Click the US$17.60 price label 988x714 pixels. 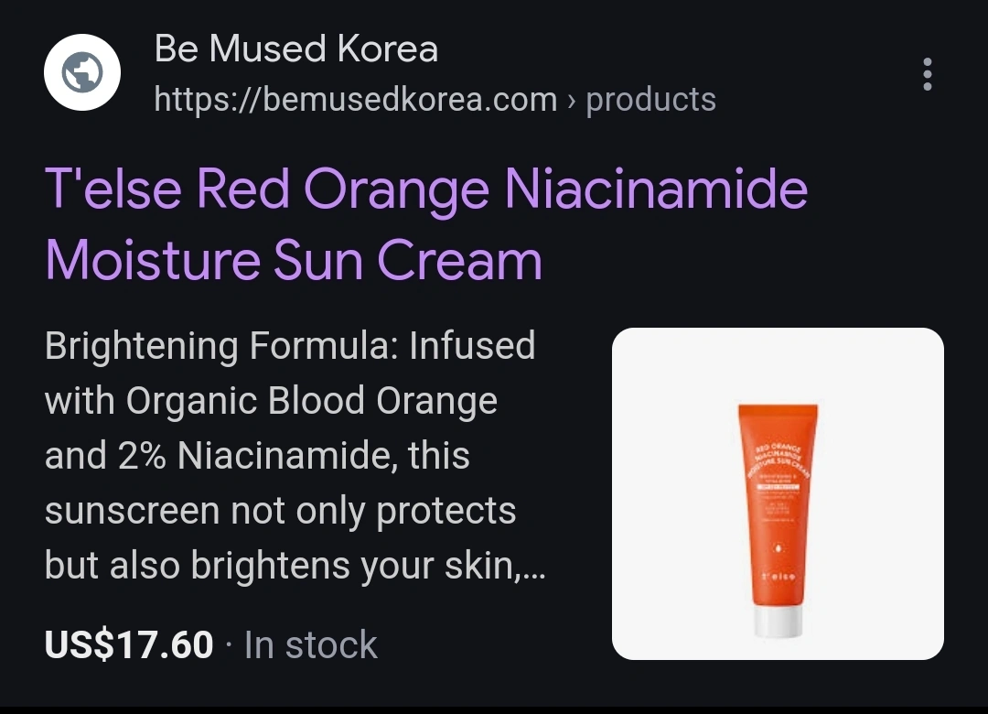click(129, 644)
